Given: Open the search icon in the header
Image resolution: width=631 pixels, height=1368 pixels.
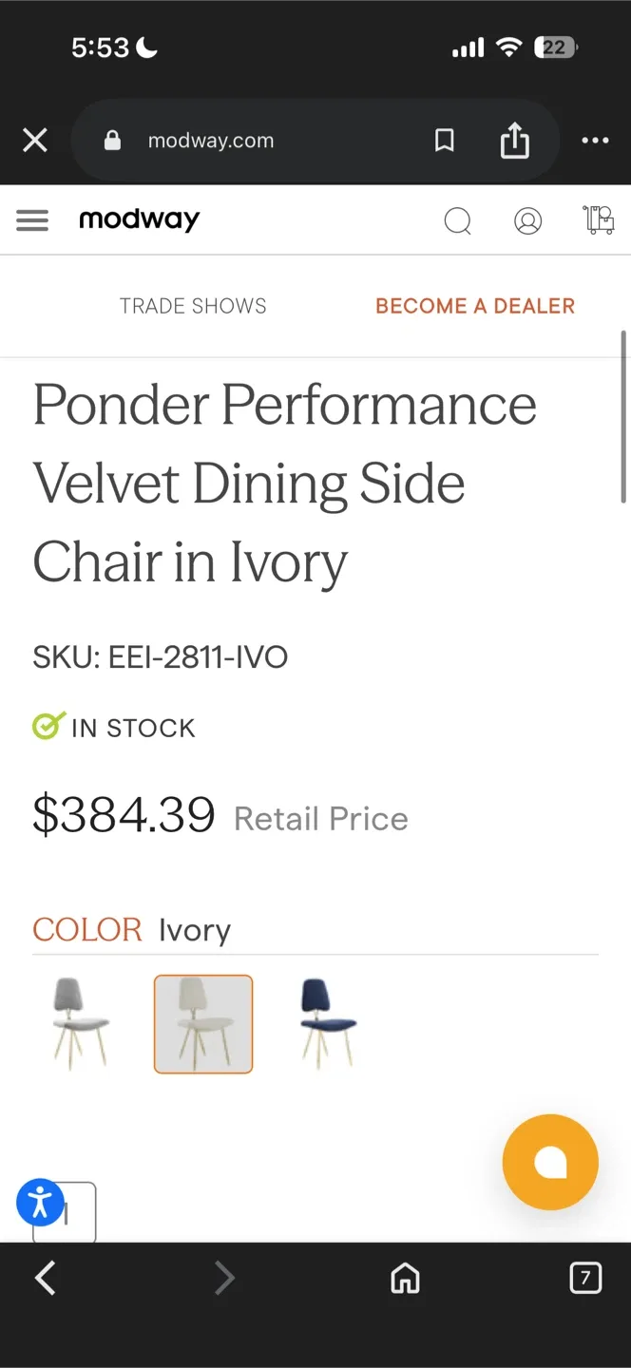Looking at the screenshot, I should (x=458, y=220).
